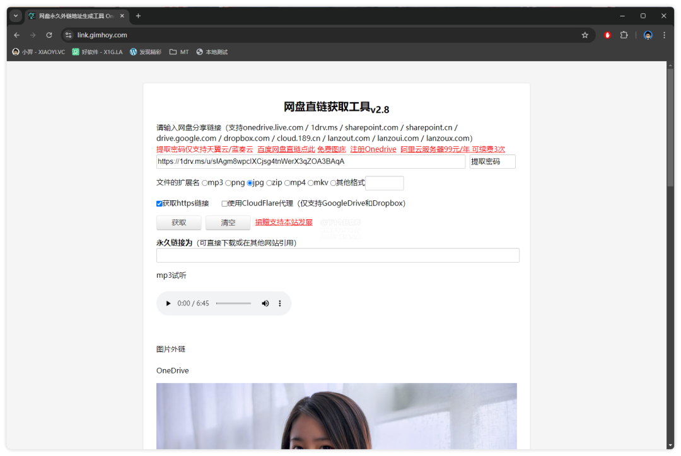Click the mp3试听 label
This screenshot has height=456, width=681.
pyautogui.click(x=171, y=275)
